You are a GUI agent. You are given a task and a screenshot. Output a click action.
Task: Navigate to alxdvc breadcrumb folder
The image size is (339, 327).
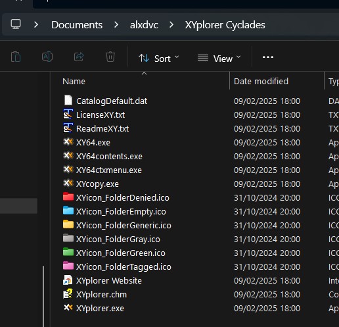coord(144,25)
